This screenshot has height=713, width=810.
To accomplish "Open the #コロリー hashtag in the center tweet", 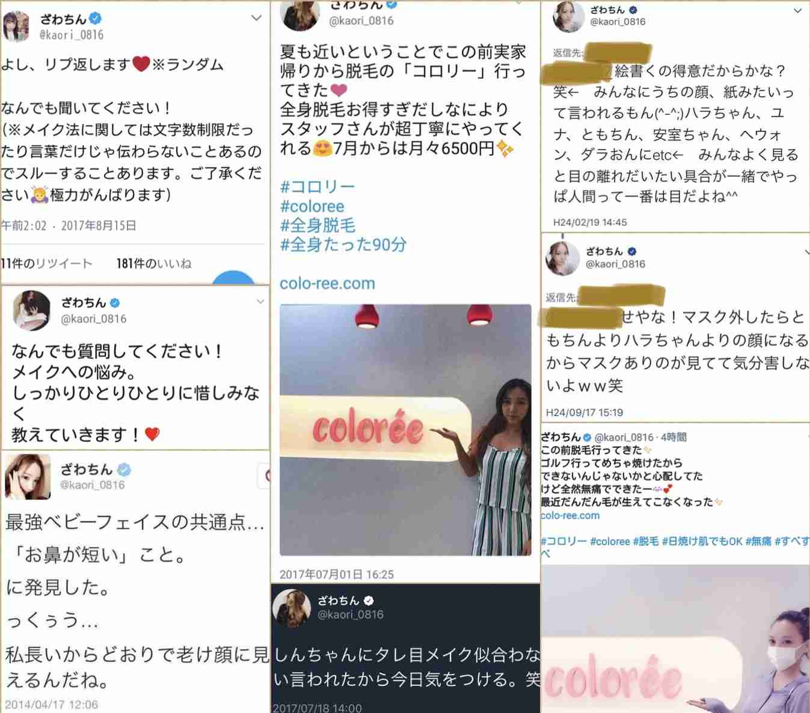I will 318,187.
